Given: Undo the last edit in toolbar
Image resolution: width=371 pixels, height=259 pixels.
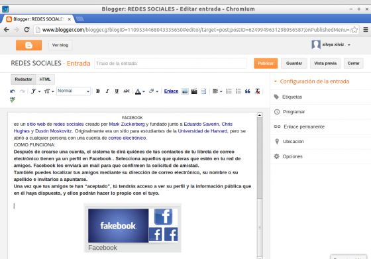Looking at the screenshot, I should 13,91.
